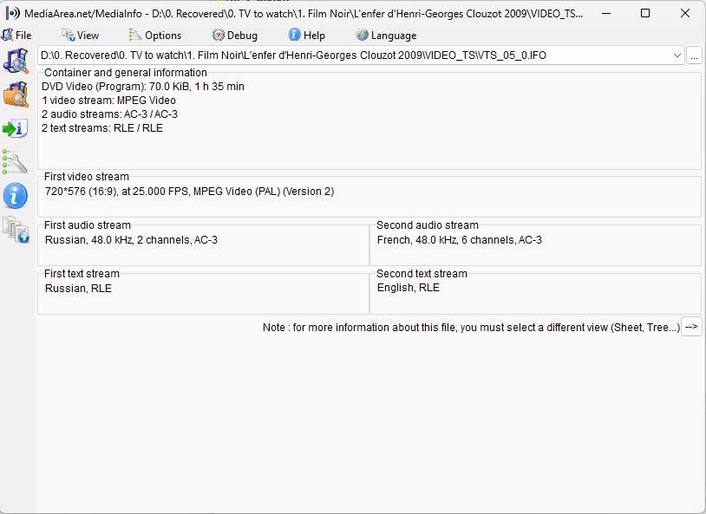Click '2 text streams: RLE / RLE' line
Image resolution: width=706 pixels, height=514 pixels.
[102, 128]
